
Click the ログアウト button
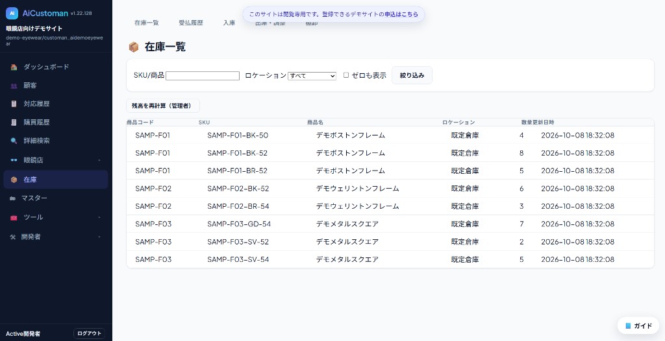(x=89, y=333)
